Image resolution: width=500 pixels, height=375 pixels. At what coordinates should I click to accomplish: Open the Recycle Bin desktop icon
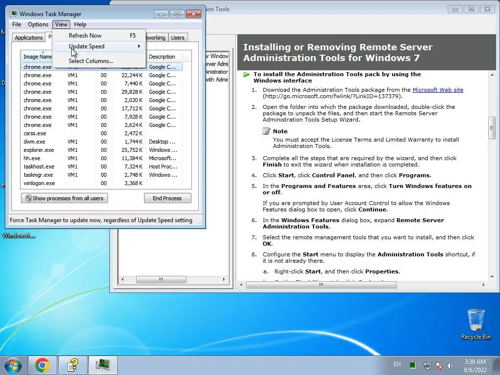476,324
